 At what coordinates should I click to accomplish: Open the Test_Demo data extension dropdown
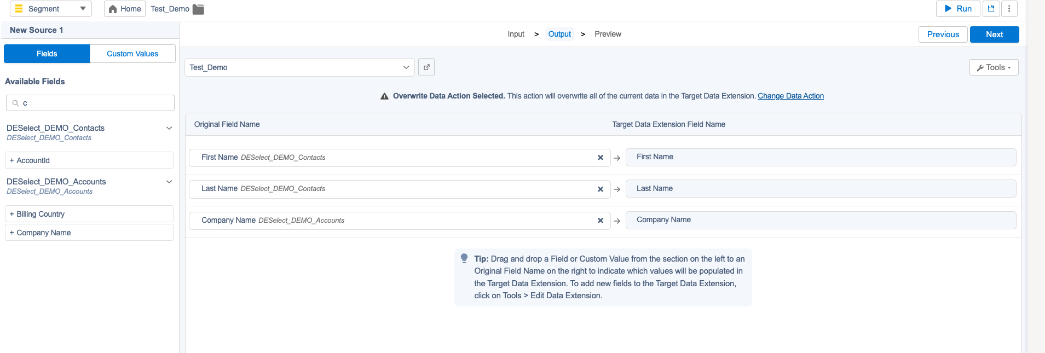point(299,67)
